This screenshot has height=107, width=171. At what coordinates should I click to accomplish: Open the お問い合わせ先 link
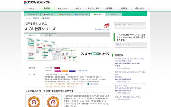click(94, 84)
